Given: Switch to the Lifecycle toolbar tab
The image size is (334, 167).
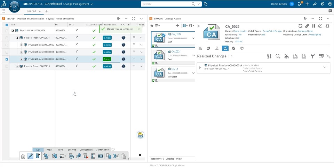Looking at the screenshot, I should (x=72, y=150).
